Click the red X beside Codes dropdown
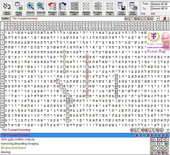The image size is (170, 155). tap(165, 18)
